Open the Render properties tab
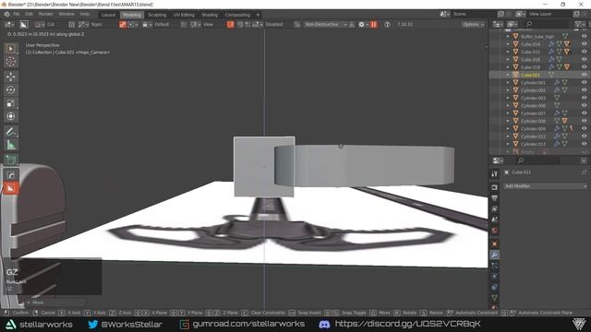Viewport: 591px width, 332px height. pyautogui.click(x=495, y=187)
